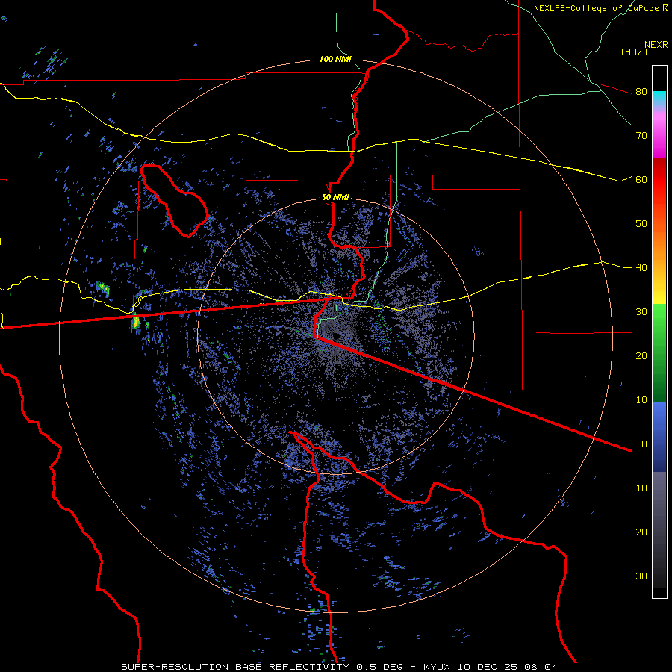
Task: Click the dark radar site dot at the center of the rings
Action: tap(335, 335)
